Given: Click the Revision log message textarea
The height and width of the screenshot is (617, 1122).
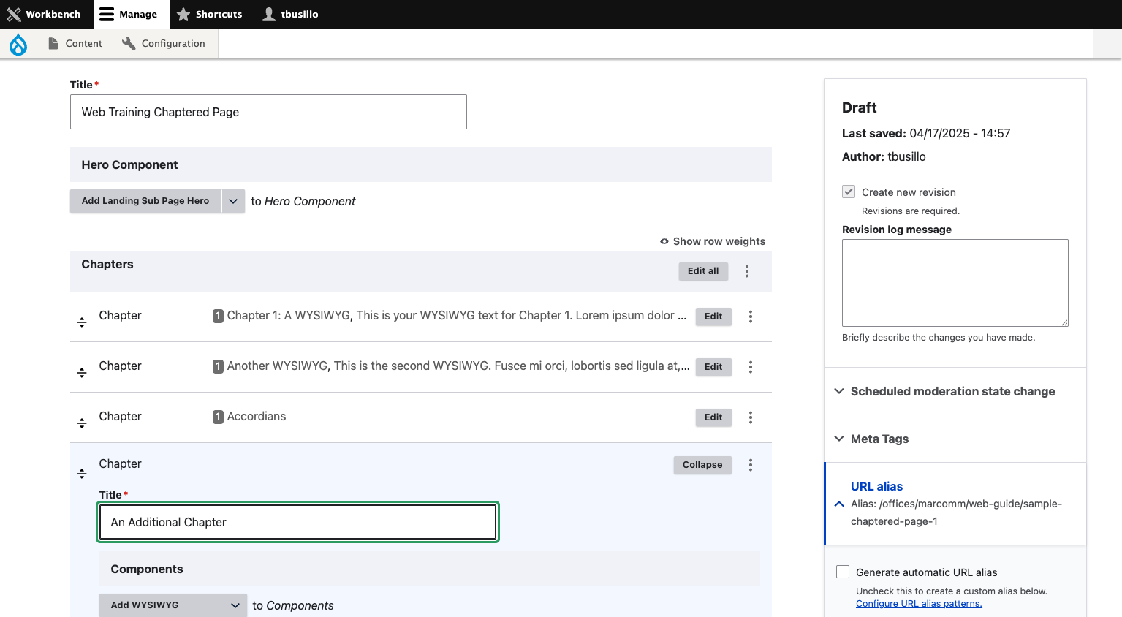Looking at the screenshot, I should click(x=955, y=283).
